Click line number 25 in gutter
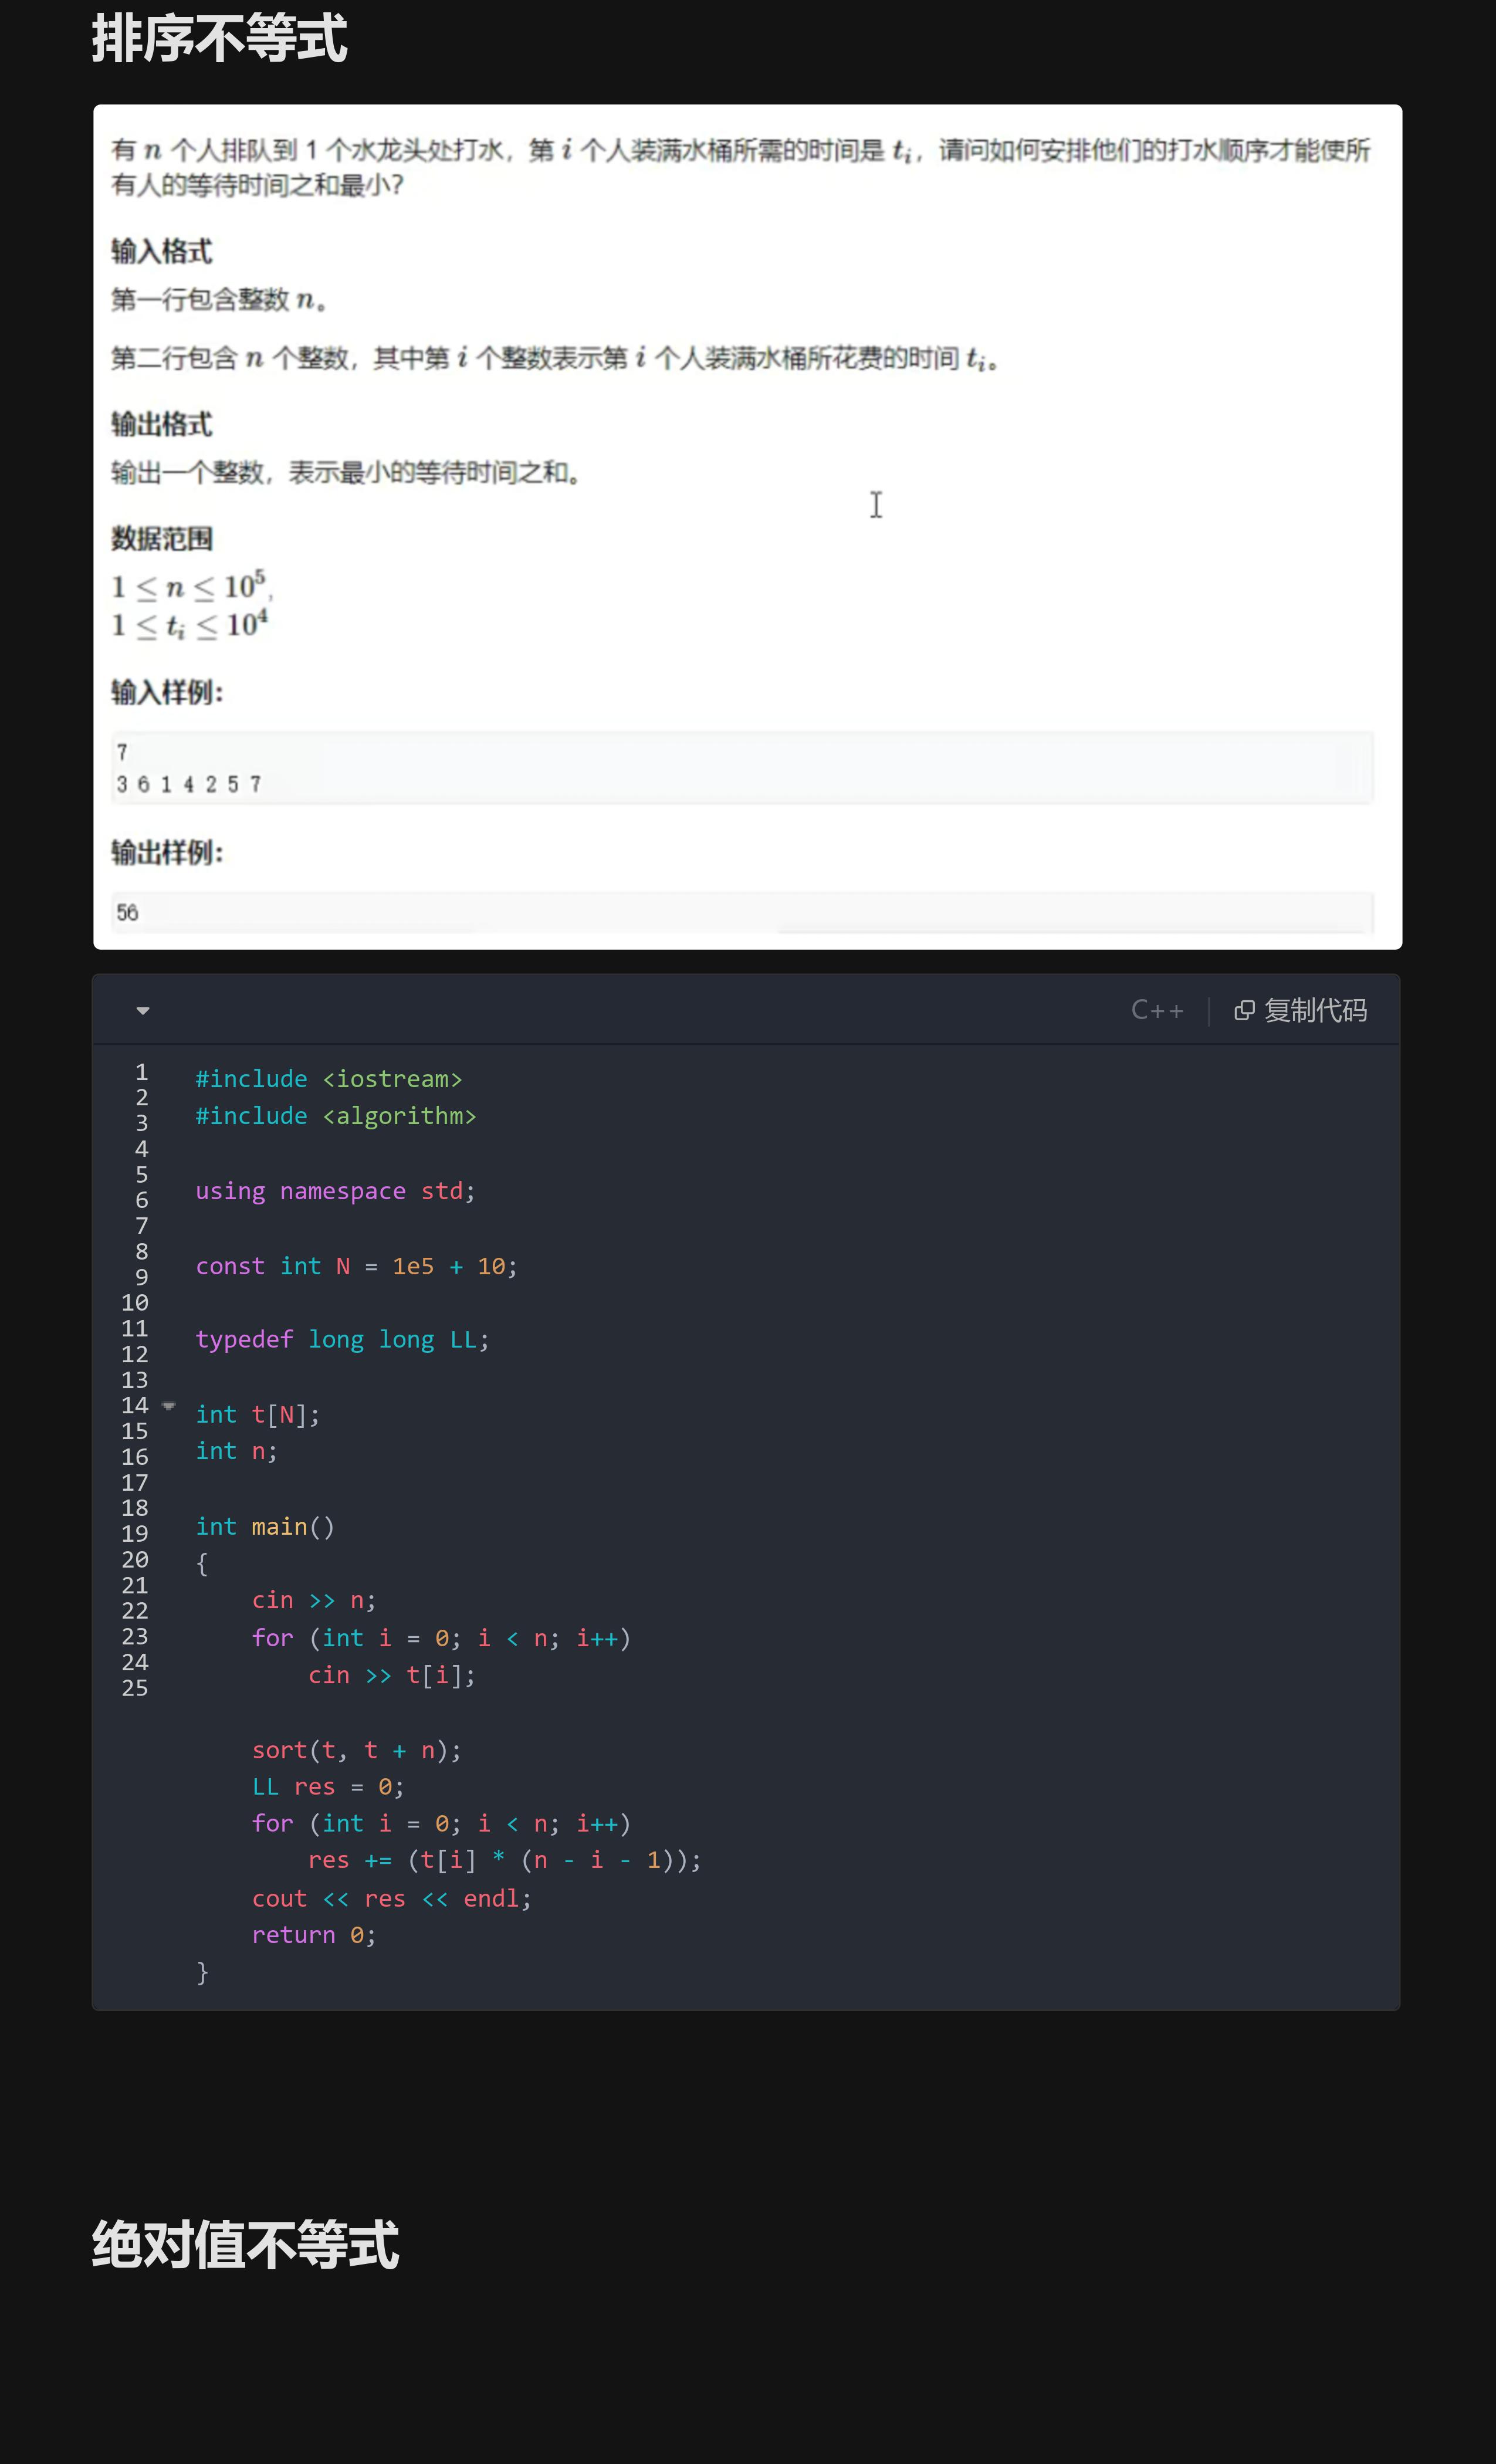This screenshot has height=2464, width=1496. coord(135,1688)
